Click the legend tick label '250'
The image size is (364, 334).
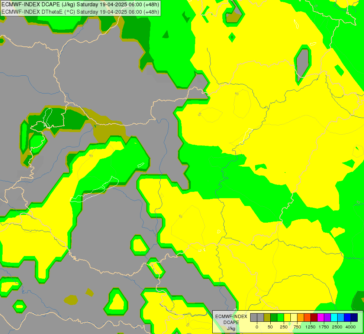[x=284, y=327]
